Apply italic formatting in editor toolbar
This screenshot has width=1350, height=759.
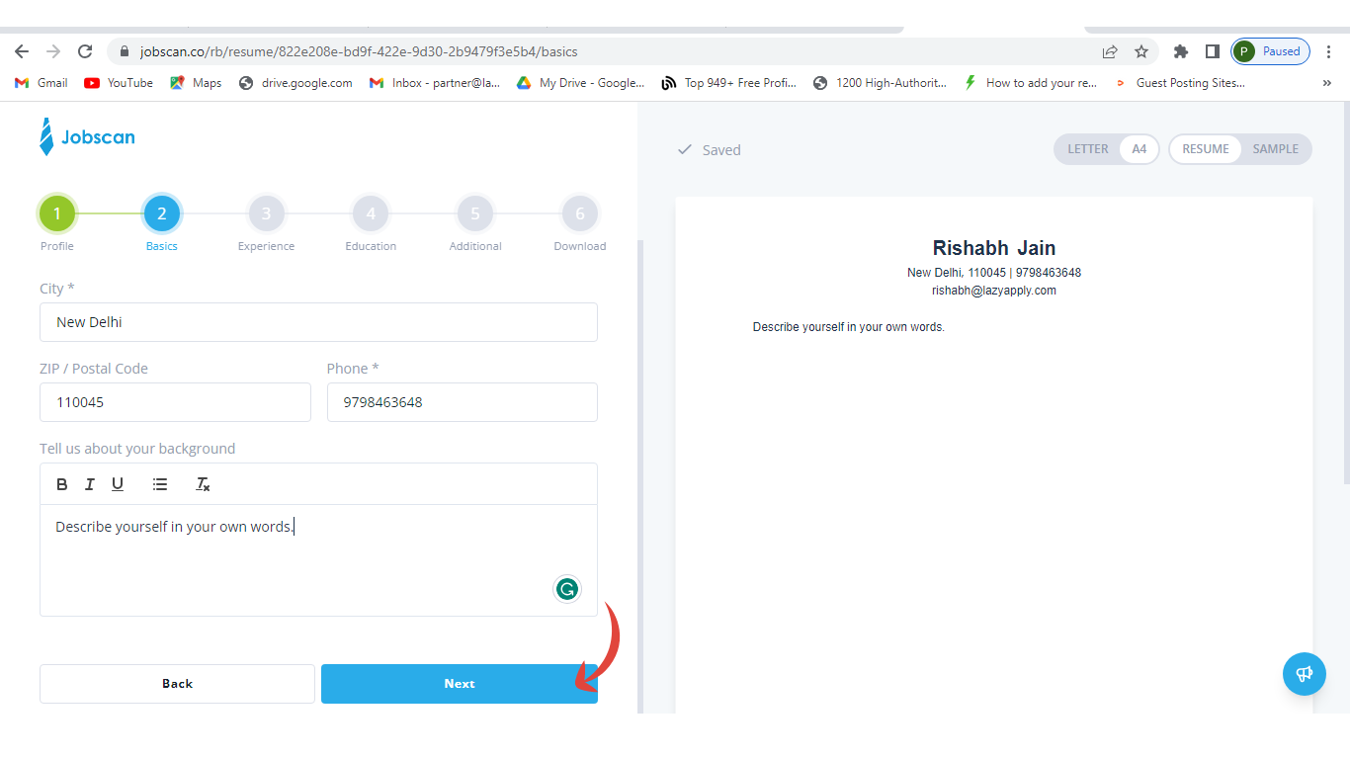90,484
